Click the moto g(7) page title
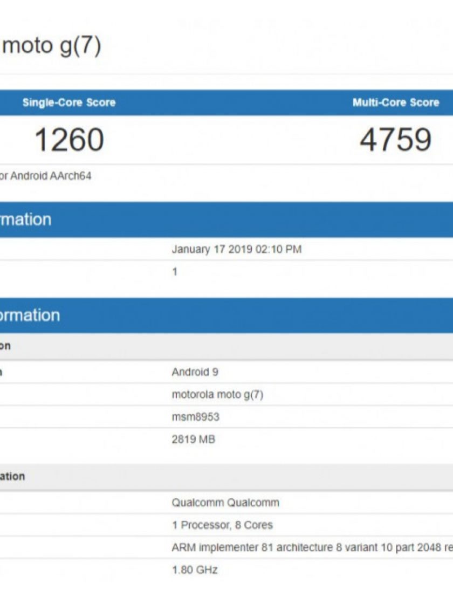Screen dimensions: 453x604 (52, 47)
